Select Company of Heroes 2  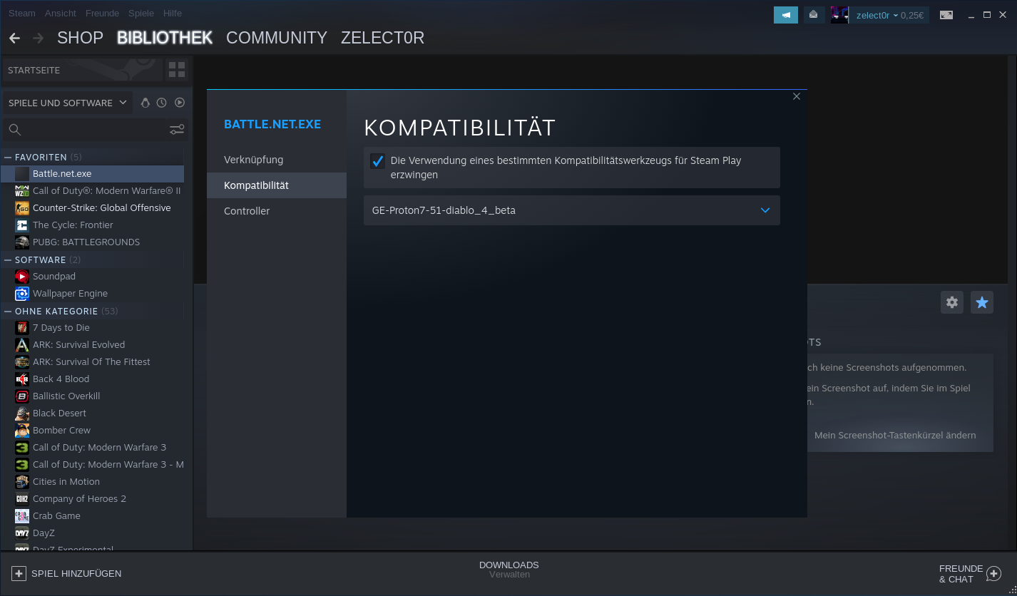coord(93,499)
